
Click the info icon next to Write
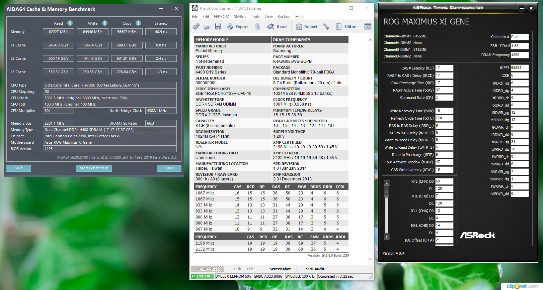tap(105, 23)
